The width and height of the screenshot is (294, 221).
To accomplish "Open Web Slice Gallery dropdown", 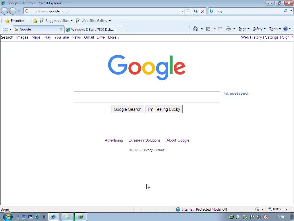I will coord(93,21).
